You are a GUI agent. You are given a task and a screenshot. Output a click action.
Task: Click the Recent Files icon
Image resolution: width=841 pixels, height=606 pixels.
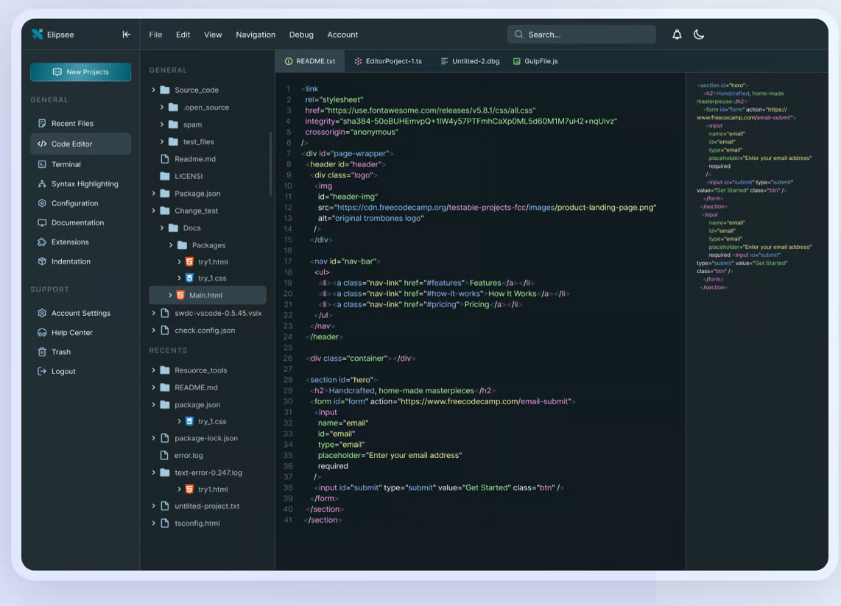(42, 124)
